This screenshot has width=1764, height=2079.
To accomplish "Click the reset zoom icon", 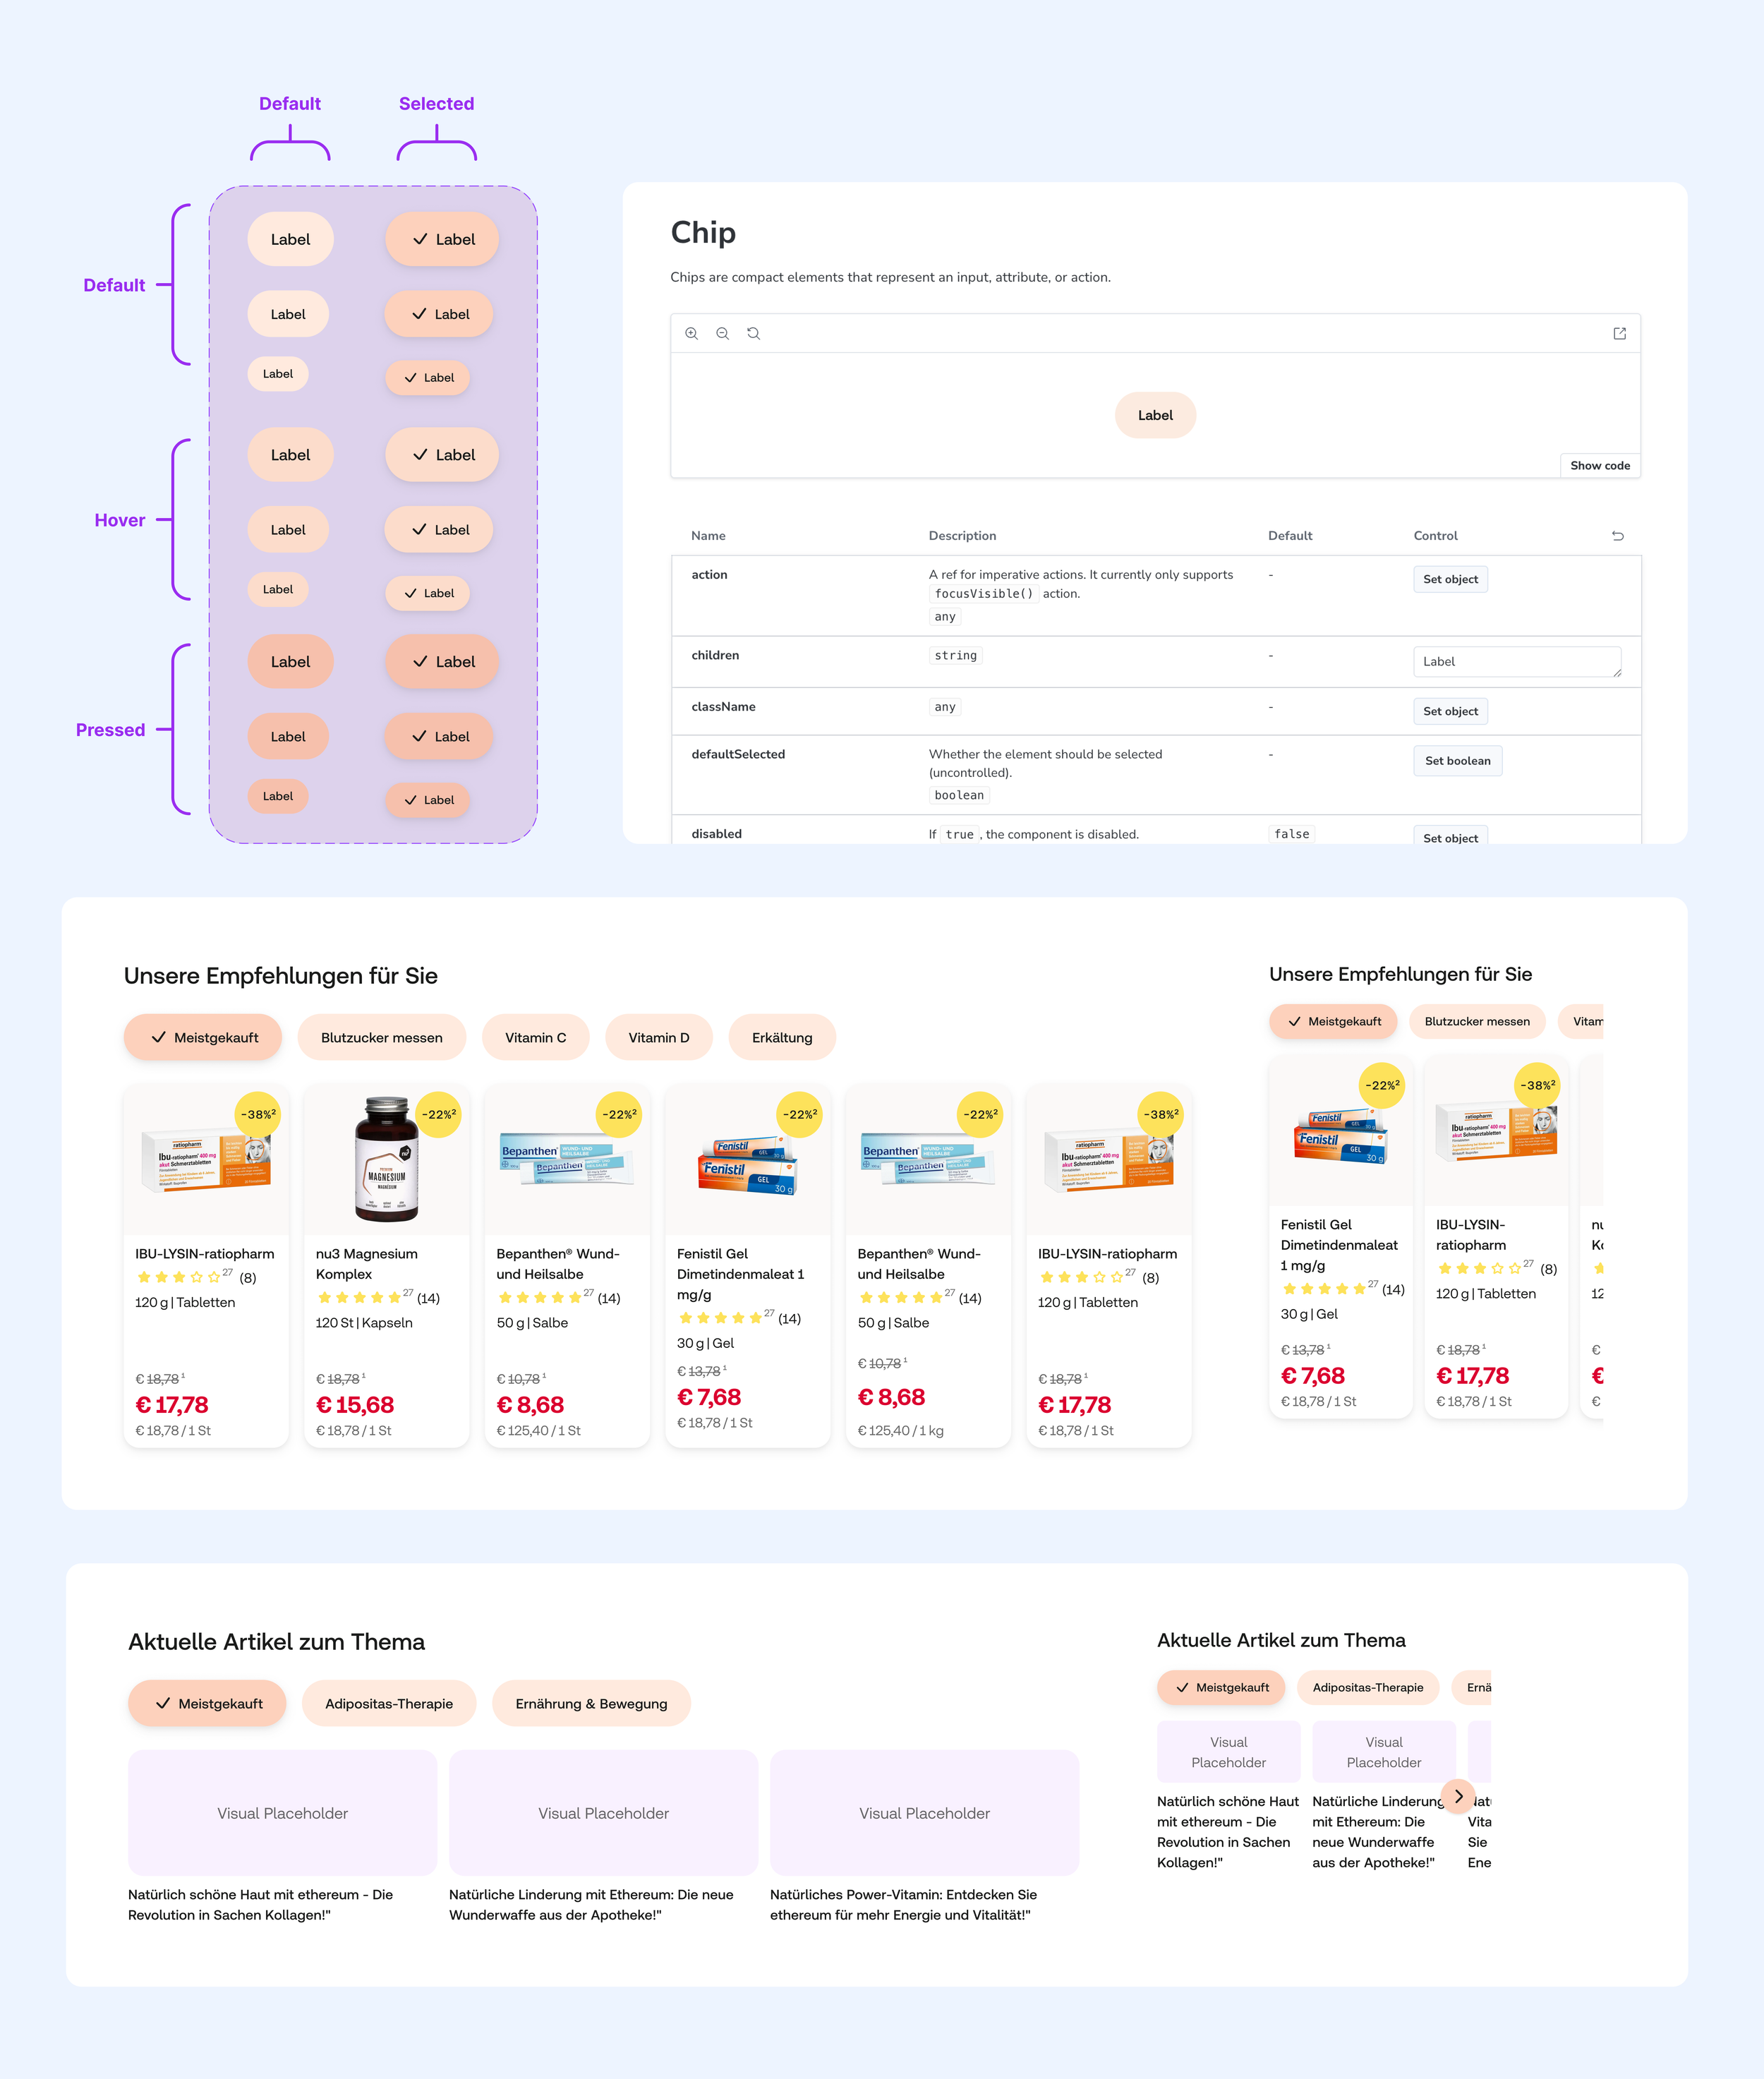I will coord(753,333).
